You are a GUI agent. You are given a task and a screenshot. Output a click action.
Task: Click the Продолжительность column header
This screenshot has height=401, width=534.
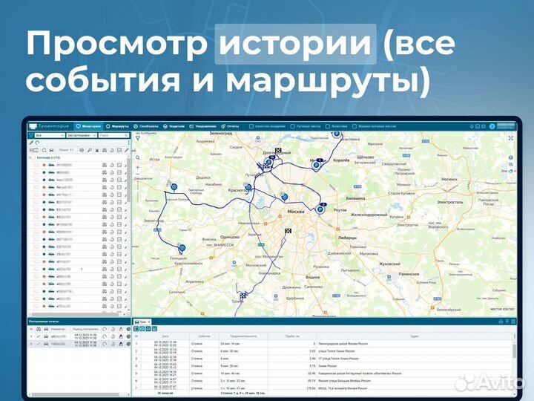point(243,336)
